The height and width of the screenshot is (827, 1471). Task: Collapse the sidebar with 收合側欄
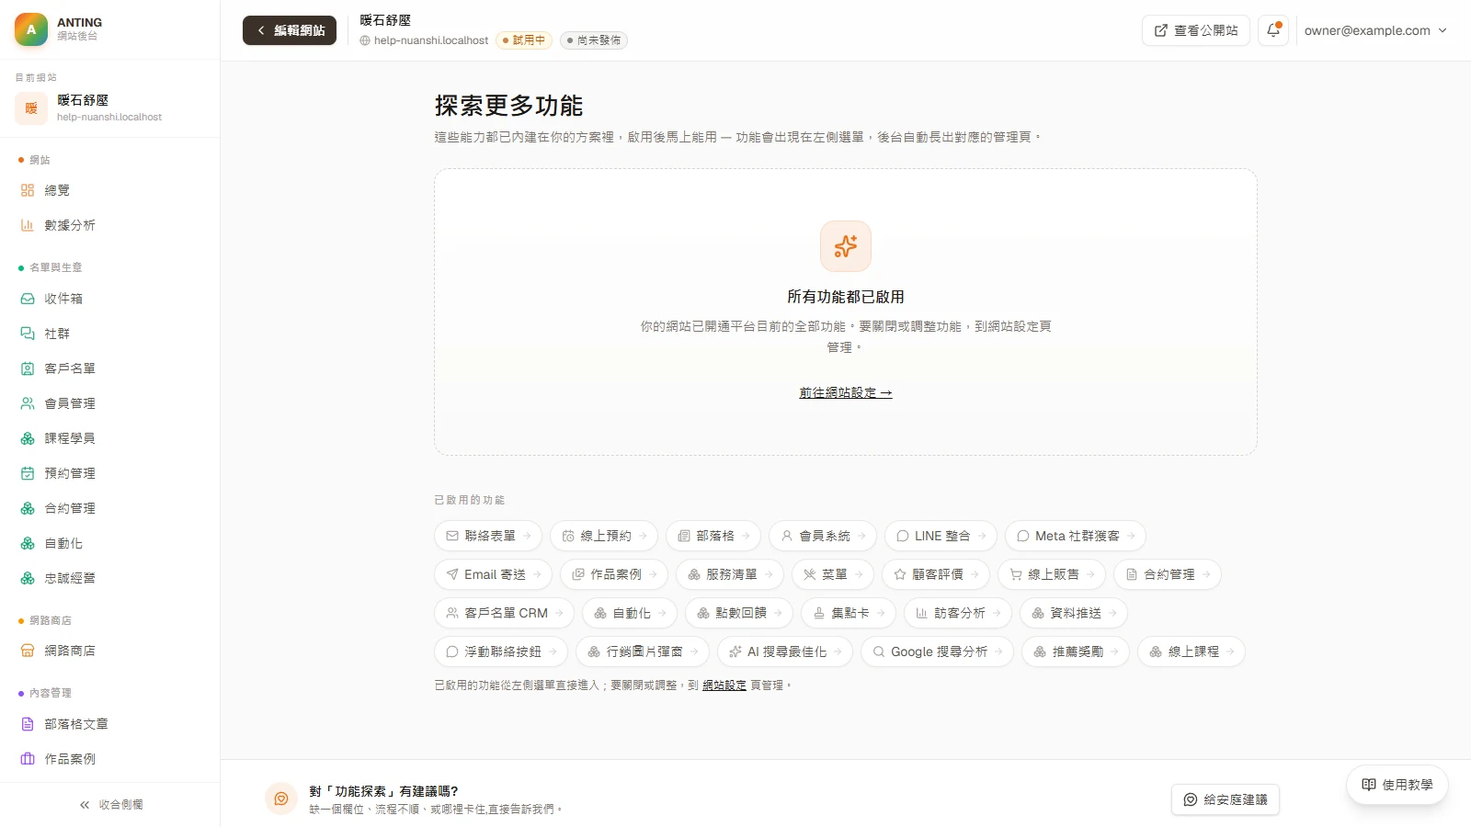click(110, 805)
